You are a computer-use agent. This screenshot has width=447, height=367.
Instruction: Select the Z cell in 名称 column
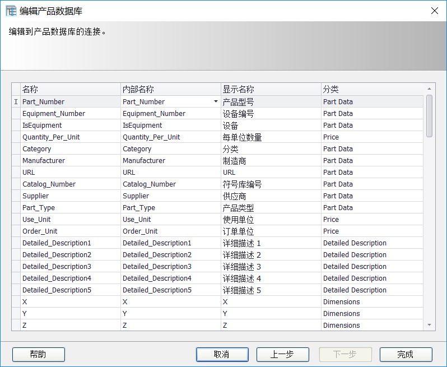pos(71,325)
